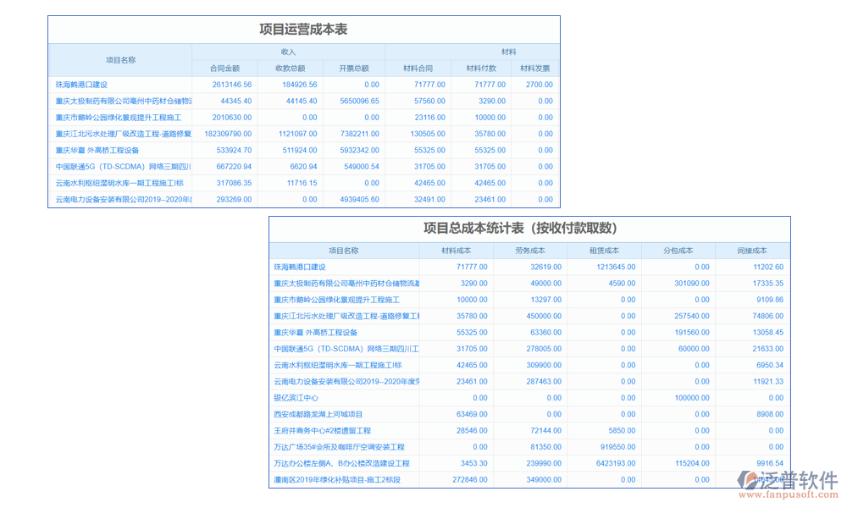Screen dimensions: 847x508
Task: Open 中国联通5G project in 项目运营成本表
Action: pyautogui.click(x=123, y=167)
